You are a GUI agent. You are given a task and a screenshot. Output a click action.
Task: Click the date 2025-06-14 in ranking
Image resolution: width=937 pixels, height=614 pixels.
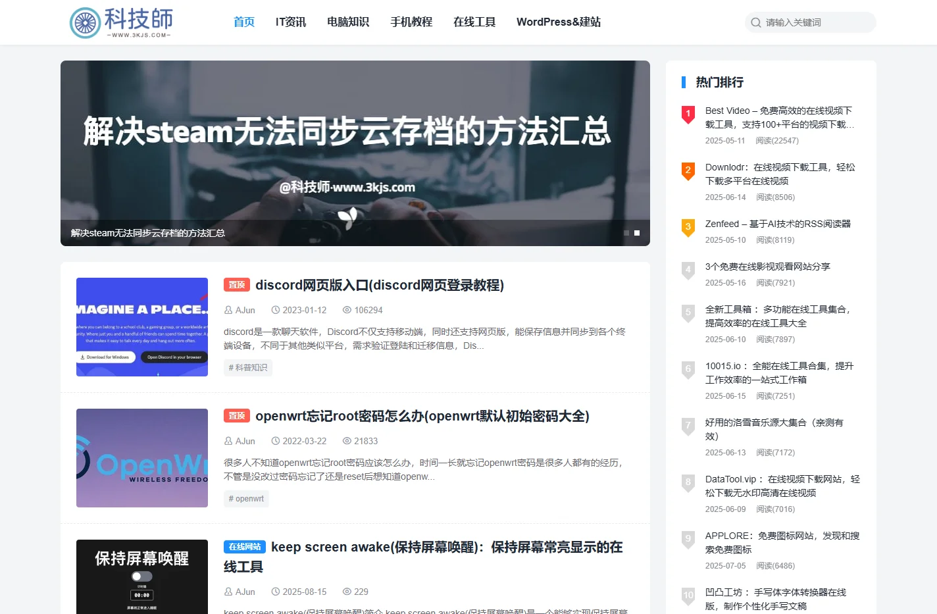point(726,197)
